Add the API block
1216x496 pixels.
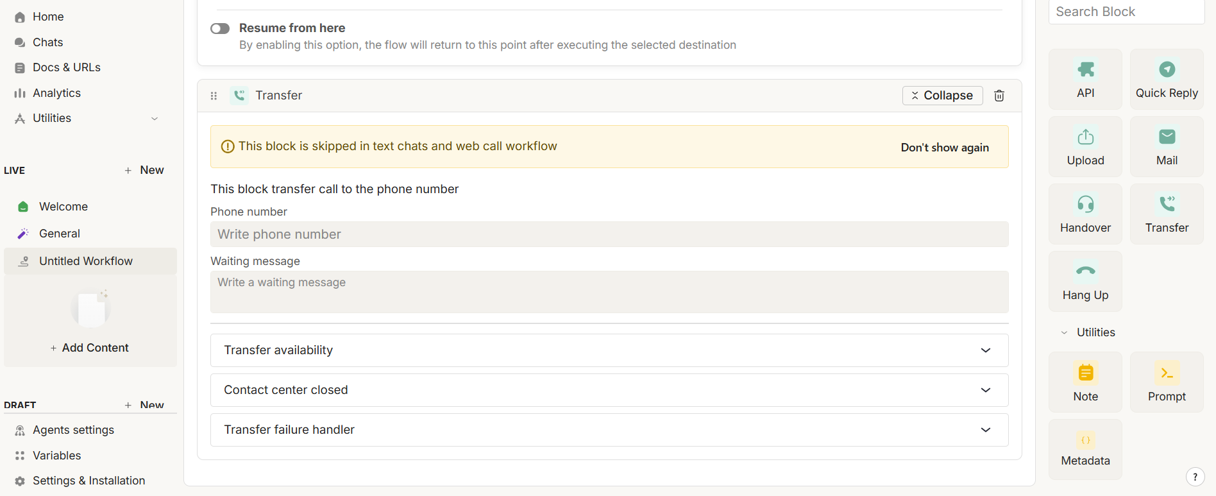pyautogui.click(x=1085, y=79)
